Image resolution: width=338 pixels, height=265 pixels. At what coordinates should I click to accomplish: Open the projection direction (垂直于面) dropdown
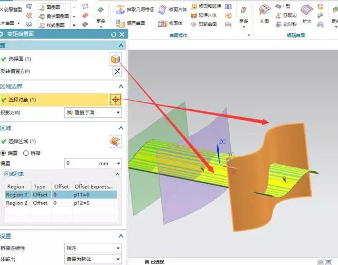(92, 112)
